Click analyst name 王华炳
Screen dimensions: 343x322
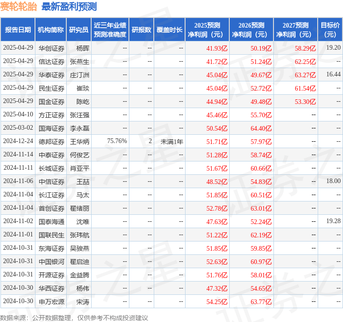(x=80, y=142)
